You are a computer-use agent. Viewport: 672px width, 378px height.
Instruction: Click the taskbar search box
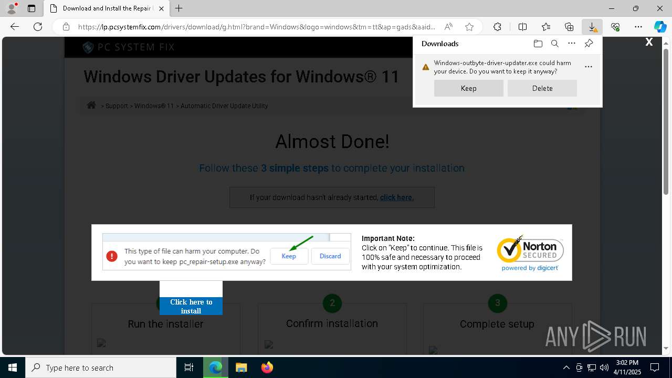coord(101,367)
